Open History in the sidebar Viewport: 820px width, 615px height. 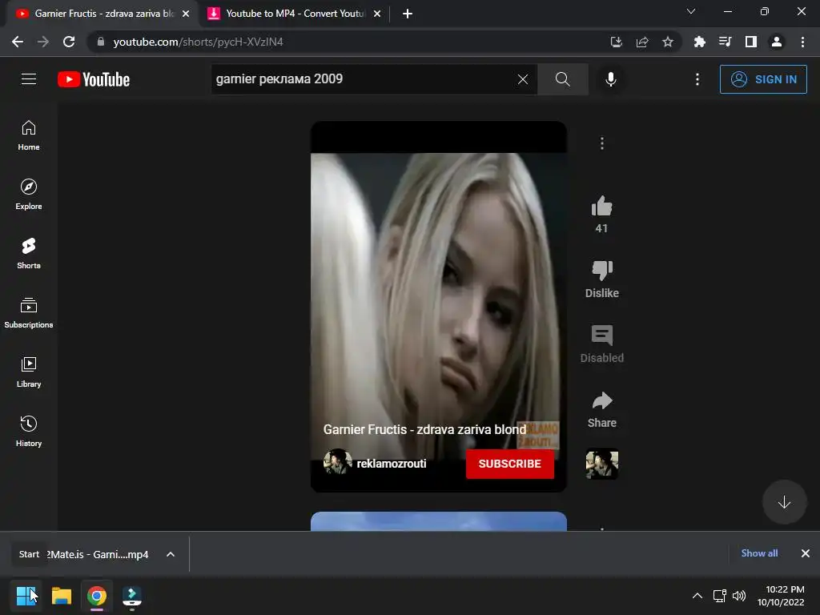(29, 431)
